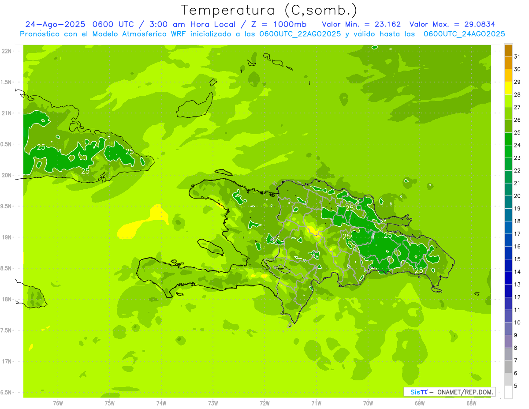529x409 pixels.
Task: Click the "74W" longitude label
Action: [161, 403]
